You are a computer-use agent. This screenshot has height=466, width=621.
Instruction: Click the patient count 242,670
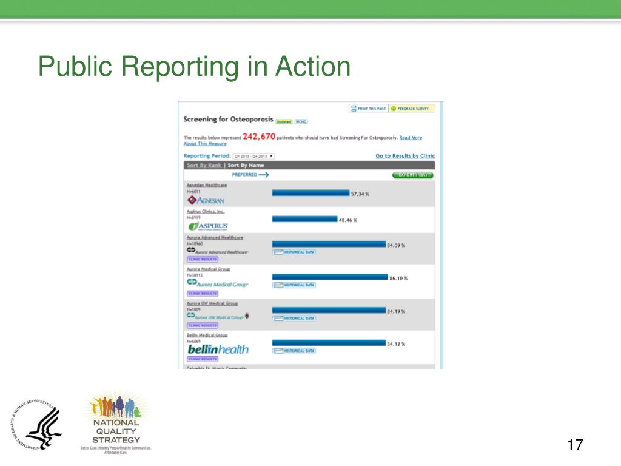click(259, 137)
